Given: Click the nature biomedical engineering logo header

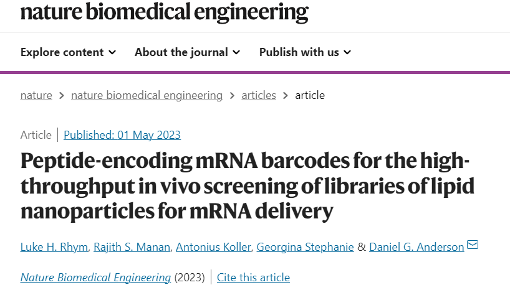Looking at the screenshot, I should [x=164, y=12].
